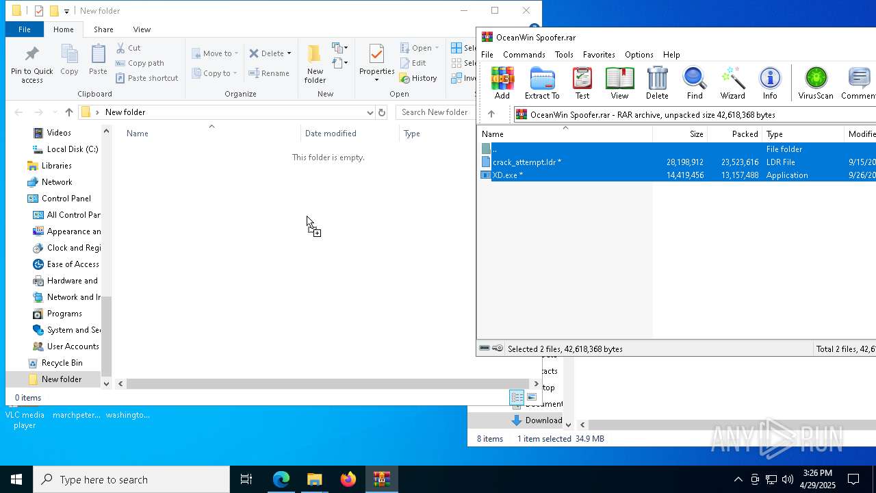The image size is (876, 493).
Task: Open WinRAR Tools menu
Action: click(564, 55)
